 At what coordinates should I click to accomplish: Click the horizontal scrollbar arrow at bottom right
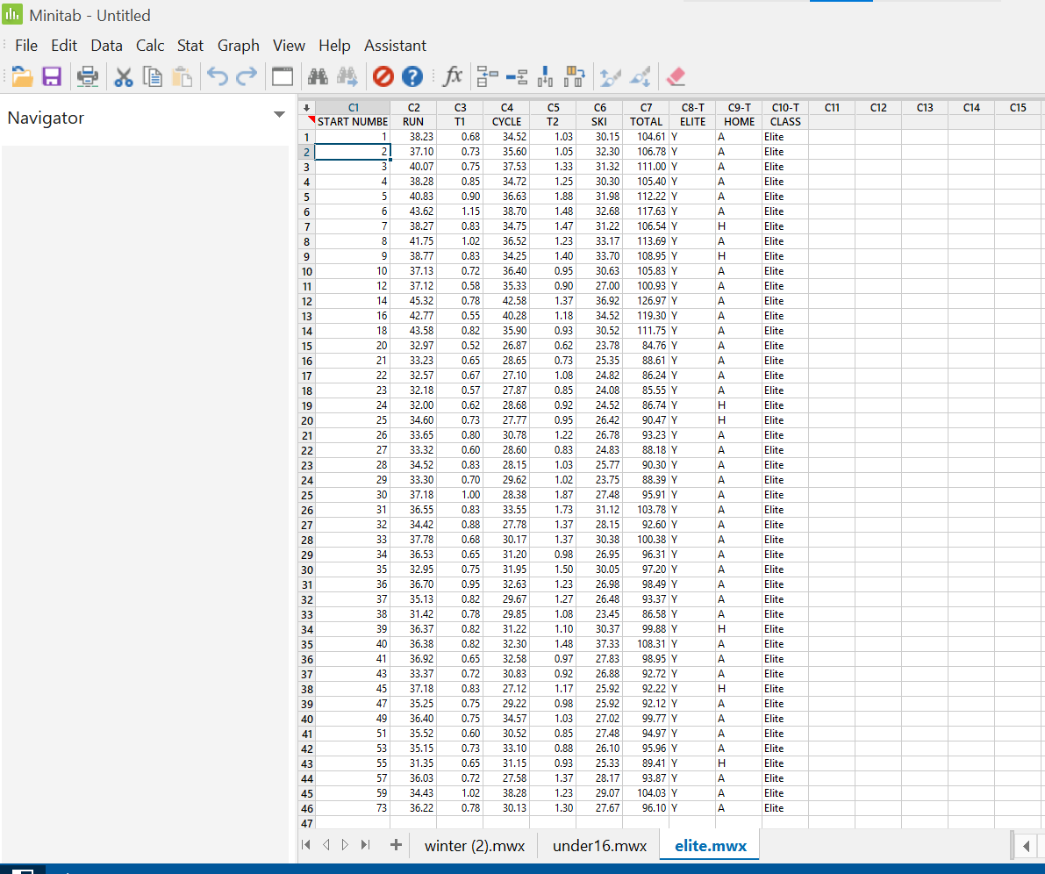pos(1027,845)
